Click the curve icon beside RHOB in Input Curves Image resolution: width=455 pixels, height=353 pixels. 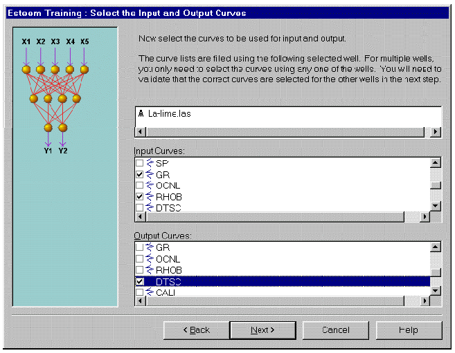[149, 197]
